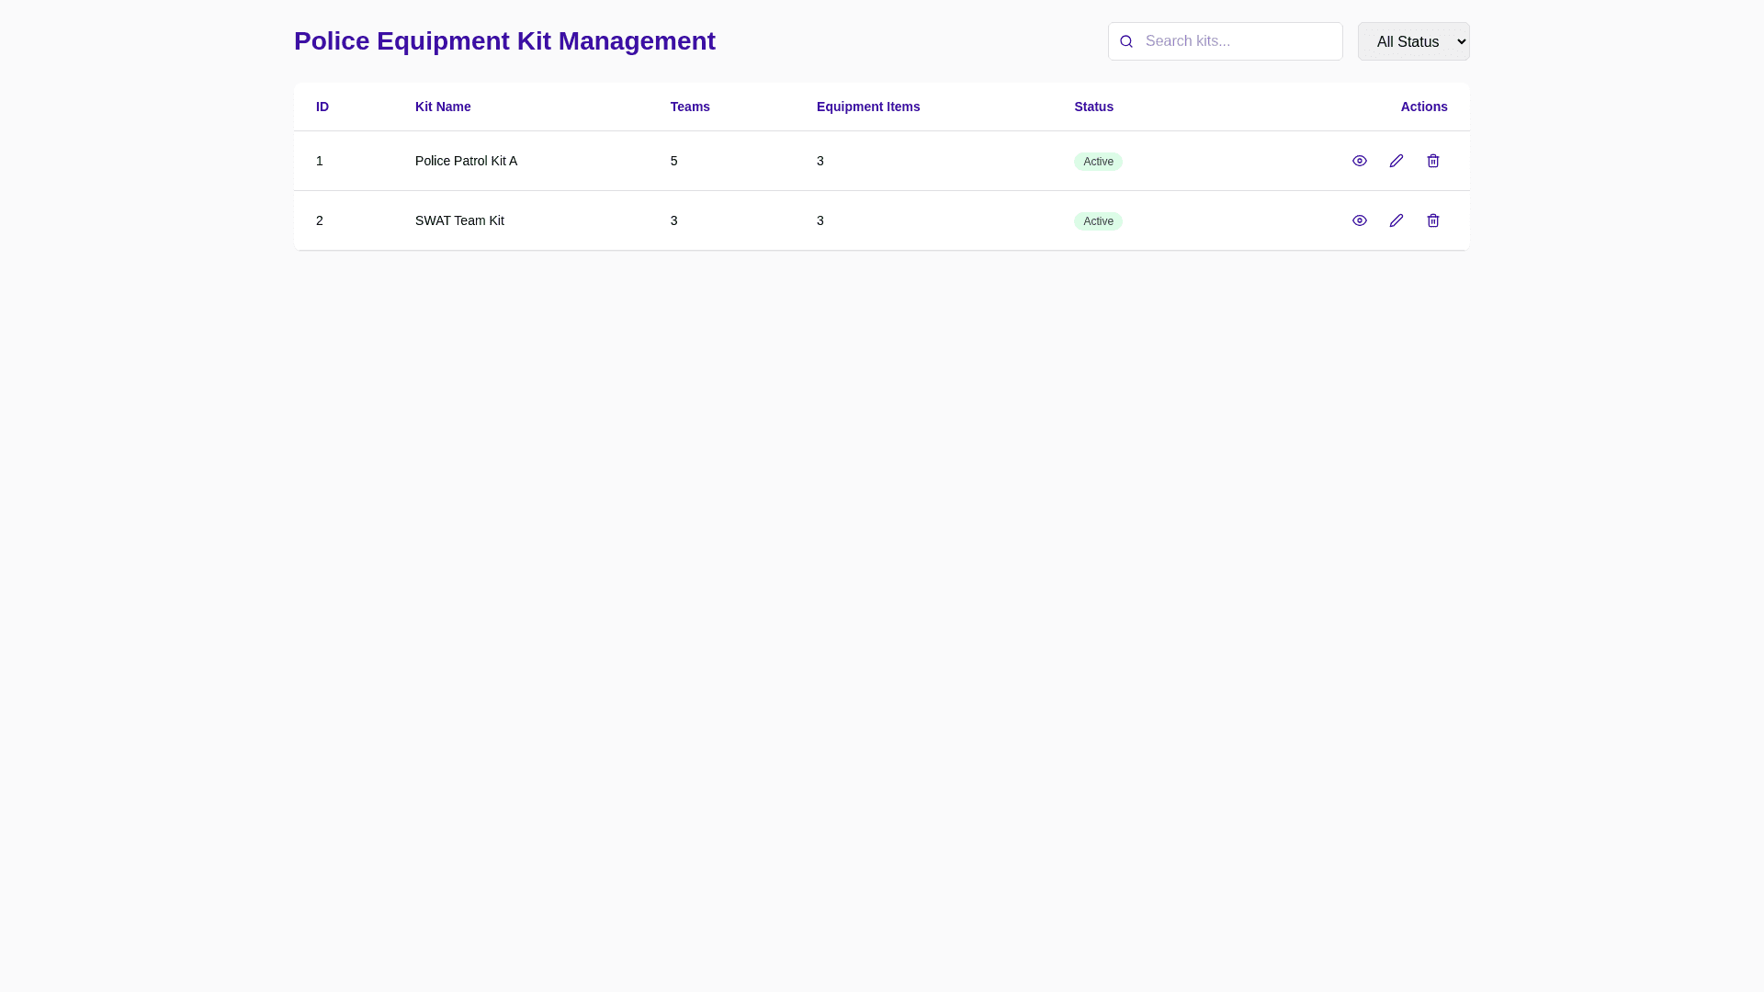The image size is (1764, 992).
Task: Click Active badge for SWAT Team Kit
Action: click(1098, 221)
